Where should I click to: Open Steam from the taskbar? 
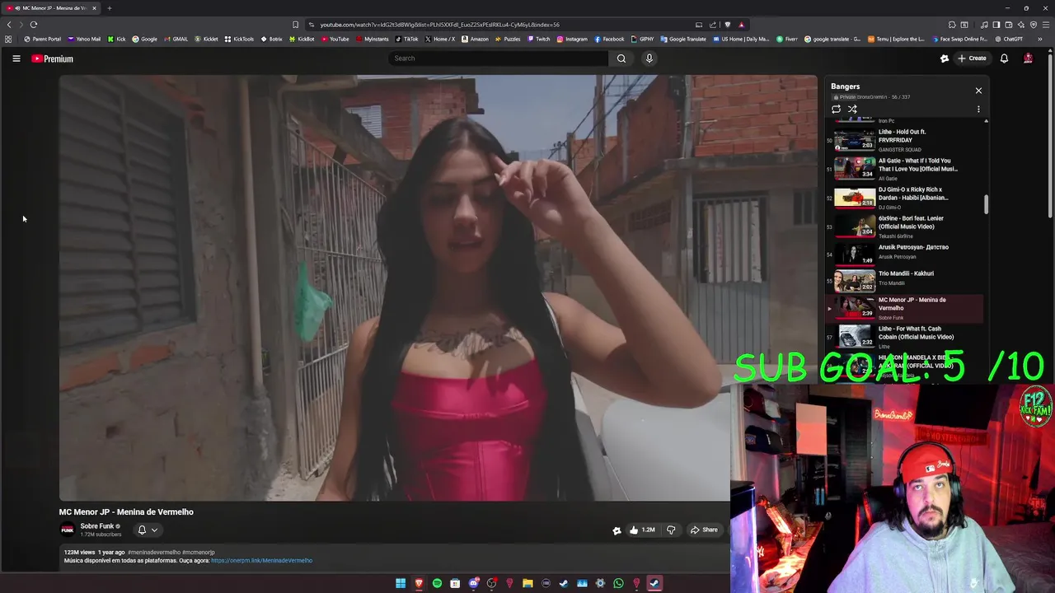pyautogui.click(x=564, y=583)
